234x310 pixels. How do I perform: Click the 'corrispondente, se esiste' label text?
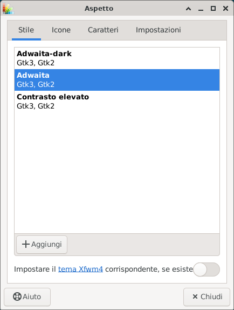click(x=149, y=269)
